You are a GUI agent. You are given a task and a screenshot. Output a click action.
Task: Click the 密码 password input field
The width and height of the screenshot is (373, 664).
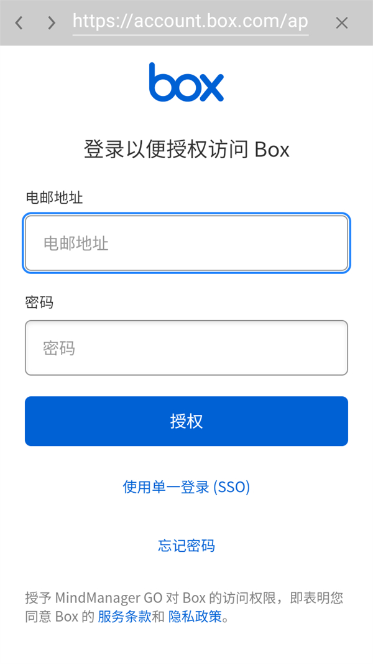(186, 348)
